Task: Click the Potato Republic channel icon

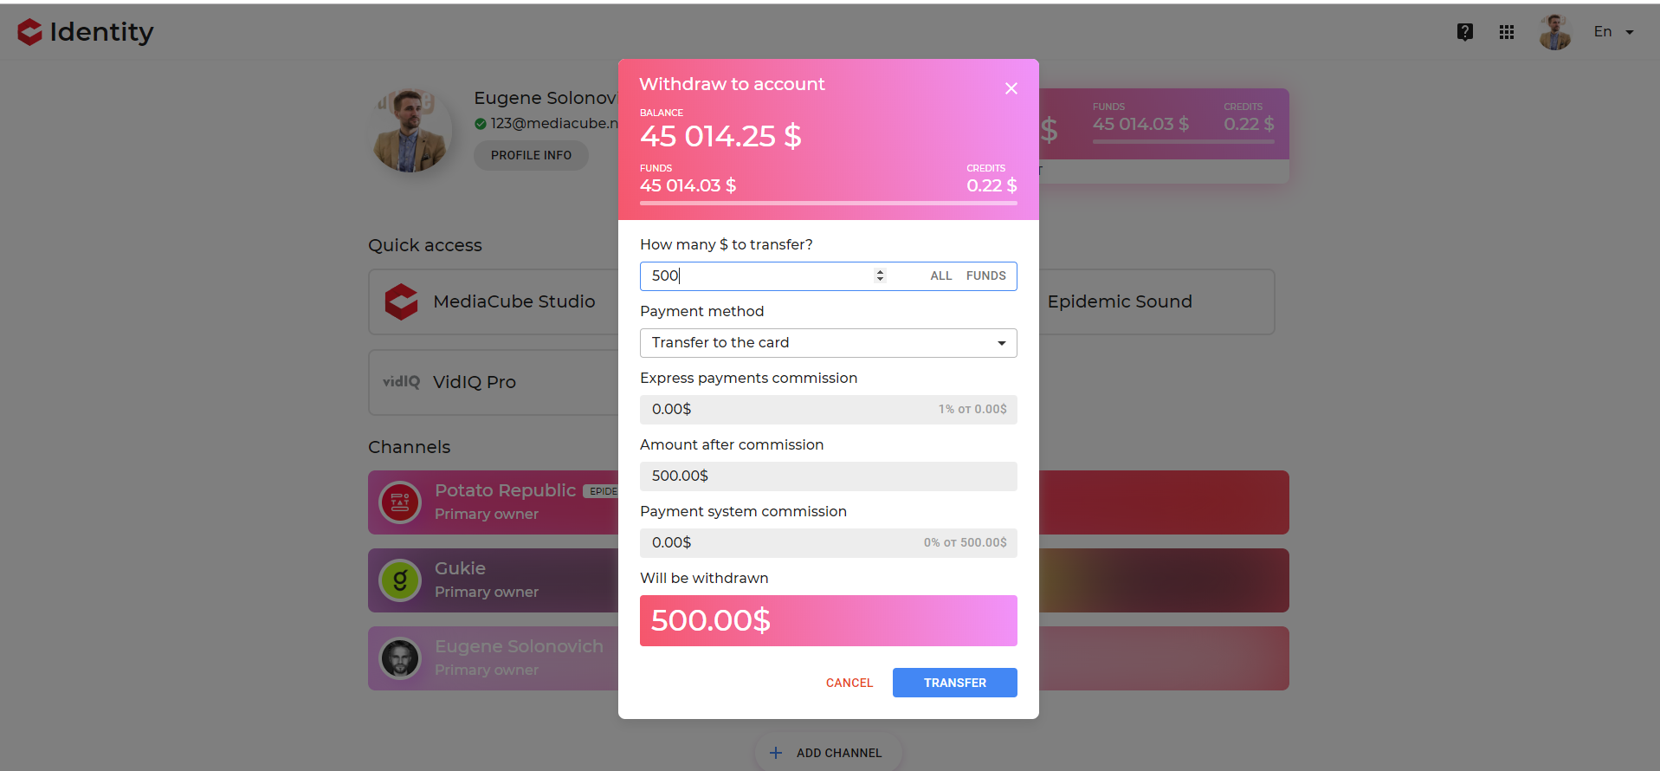Action: click(400, 502)
